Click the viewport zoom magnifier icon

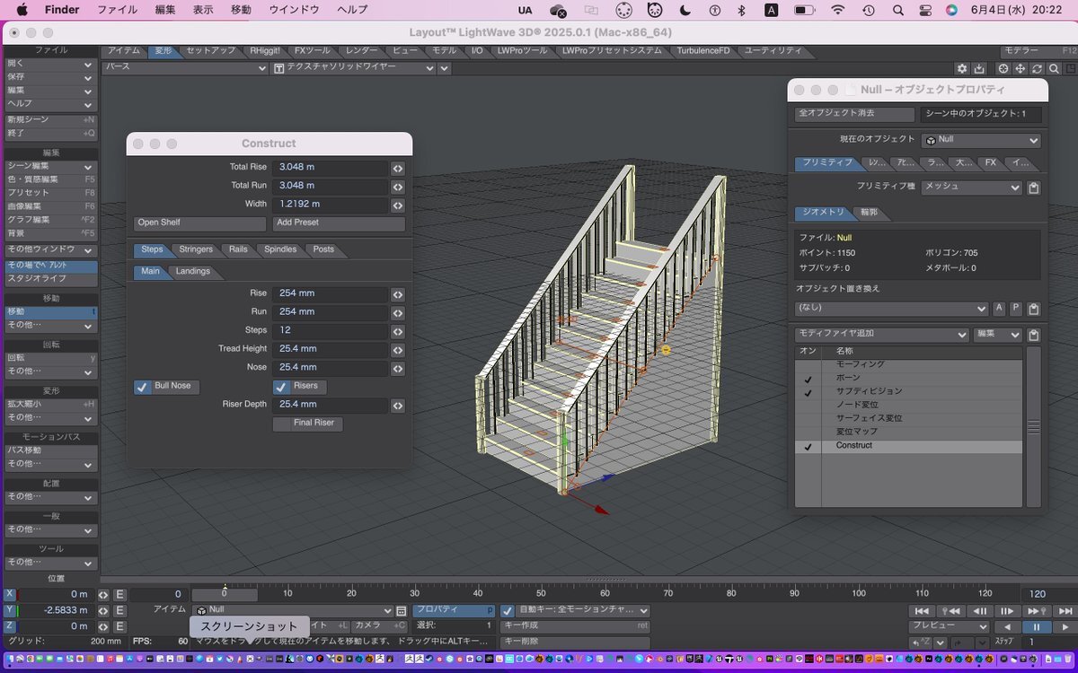(x=1053, y=68)
